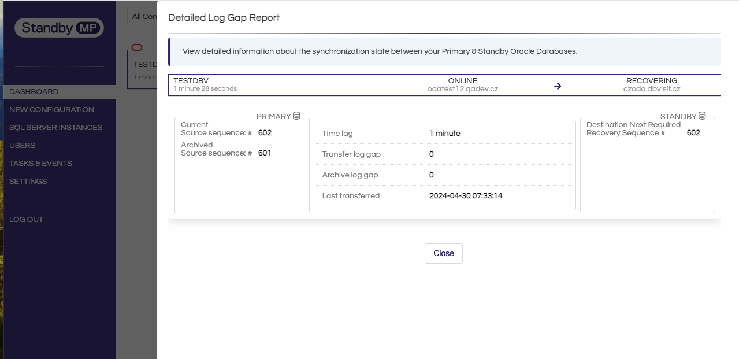The height and width of the screenshot is (359, 739).
Task: Click the 'Transfer log gap' label
Action: 351,154
